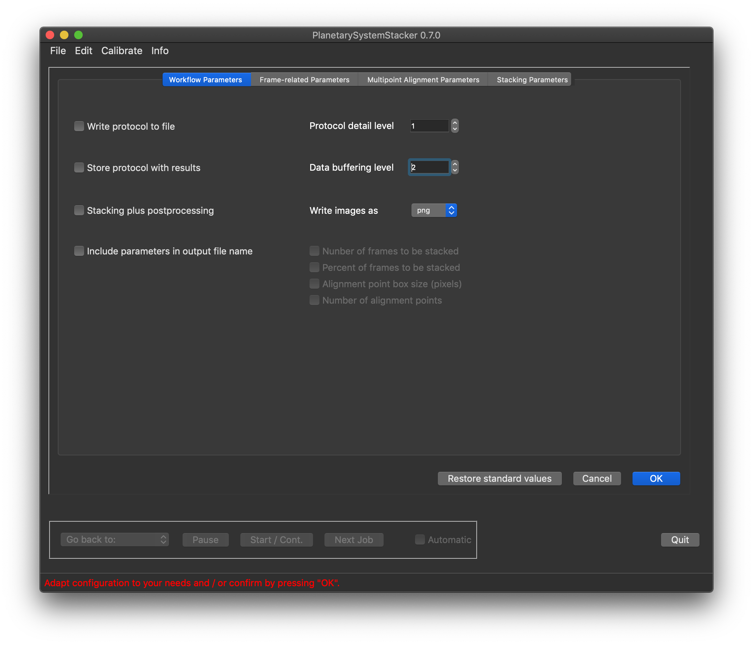Check Stacking plus postprocessing option
The image size is (753, 645).
pyautogui.click(x=79, y=210)
